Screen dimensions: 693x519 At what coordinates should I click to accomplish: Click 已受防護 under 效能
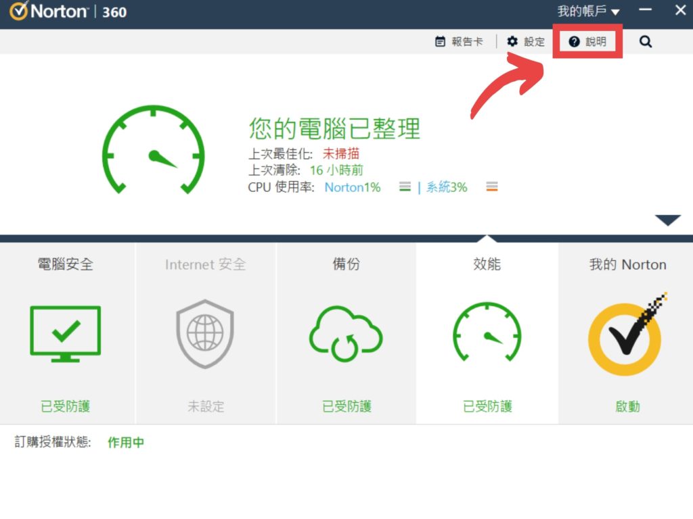tap(487, 406)
